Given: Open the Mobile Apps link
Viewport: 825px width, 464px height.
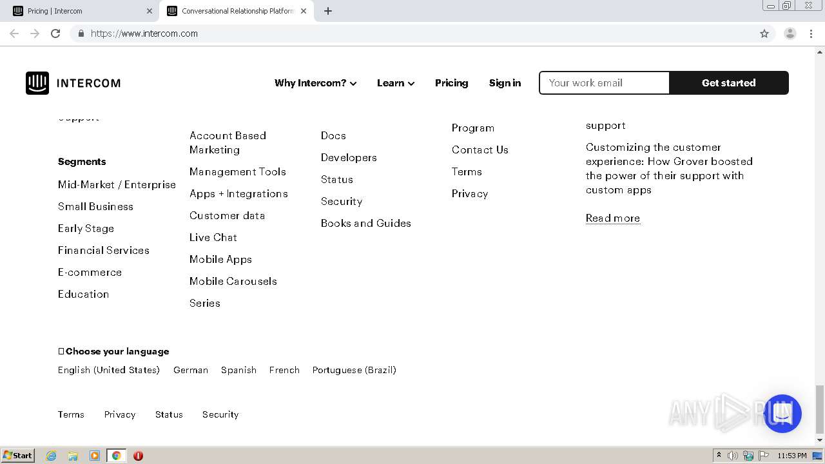Looking at the screenshot, I should point(220,259).
